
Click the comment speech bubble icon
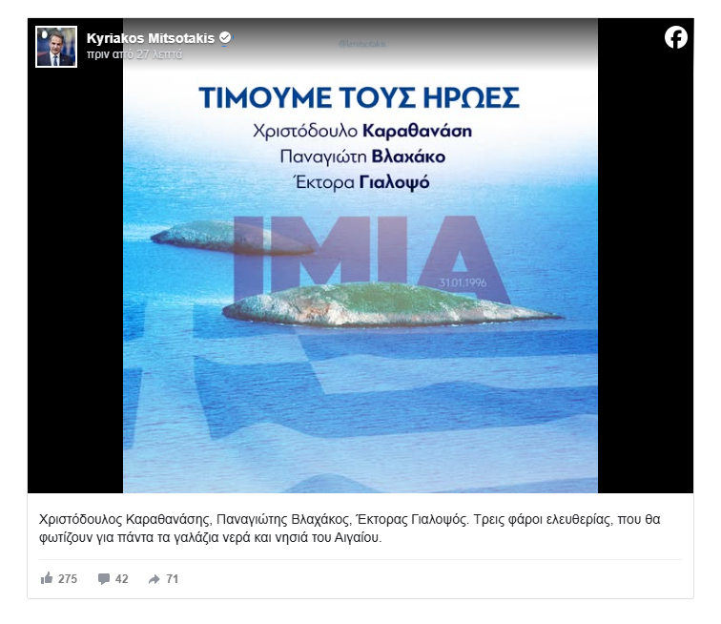point(104,579)
